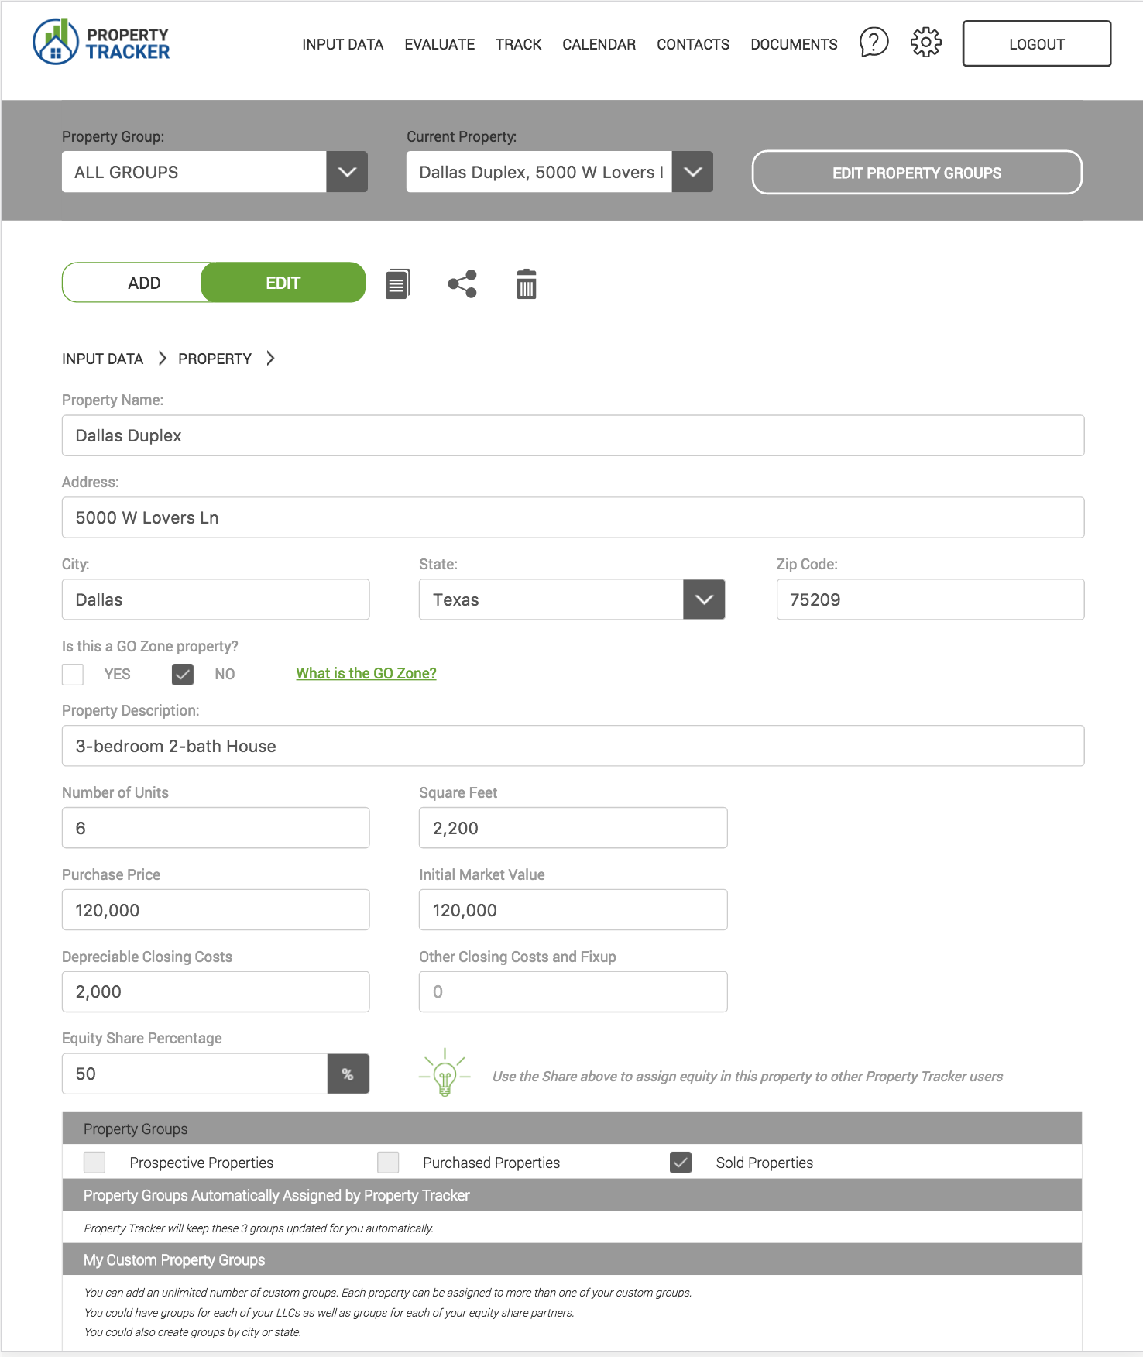Expand the State dropdown showing Texas

tap(704, 599)
